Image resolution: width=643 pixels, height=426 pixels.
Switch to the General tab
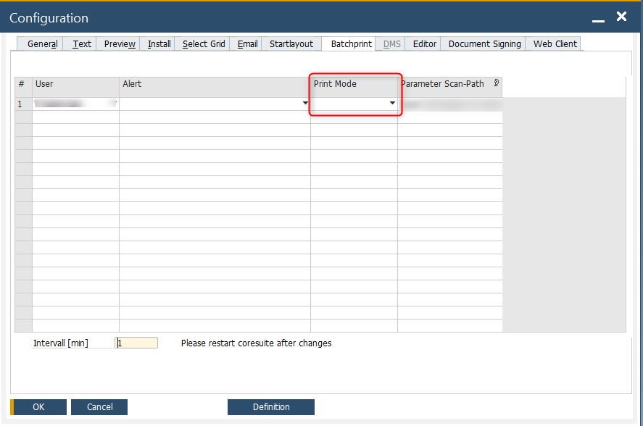point(42,44)
